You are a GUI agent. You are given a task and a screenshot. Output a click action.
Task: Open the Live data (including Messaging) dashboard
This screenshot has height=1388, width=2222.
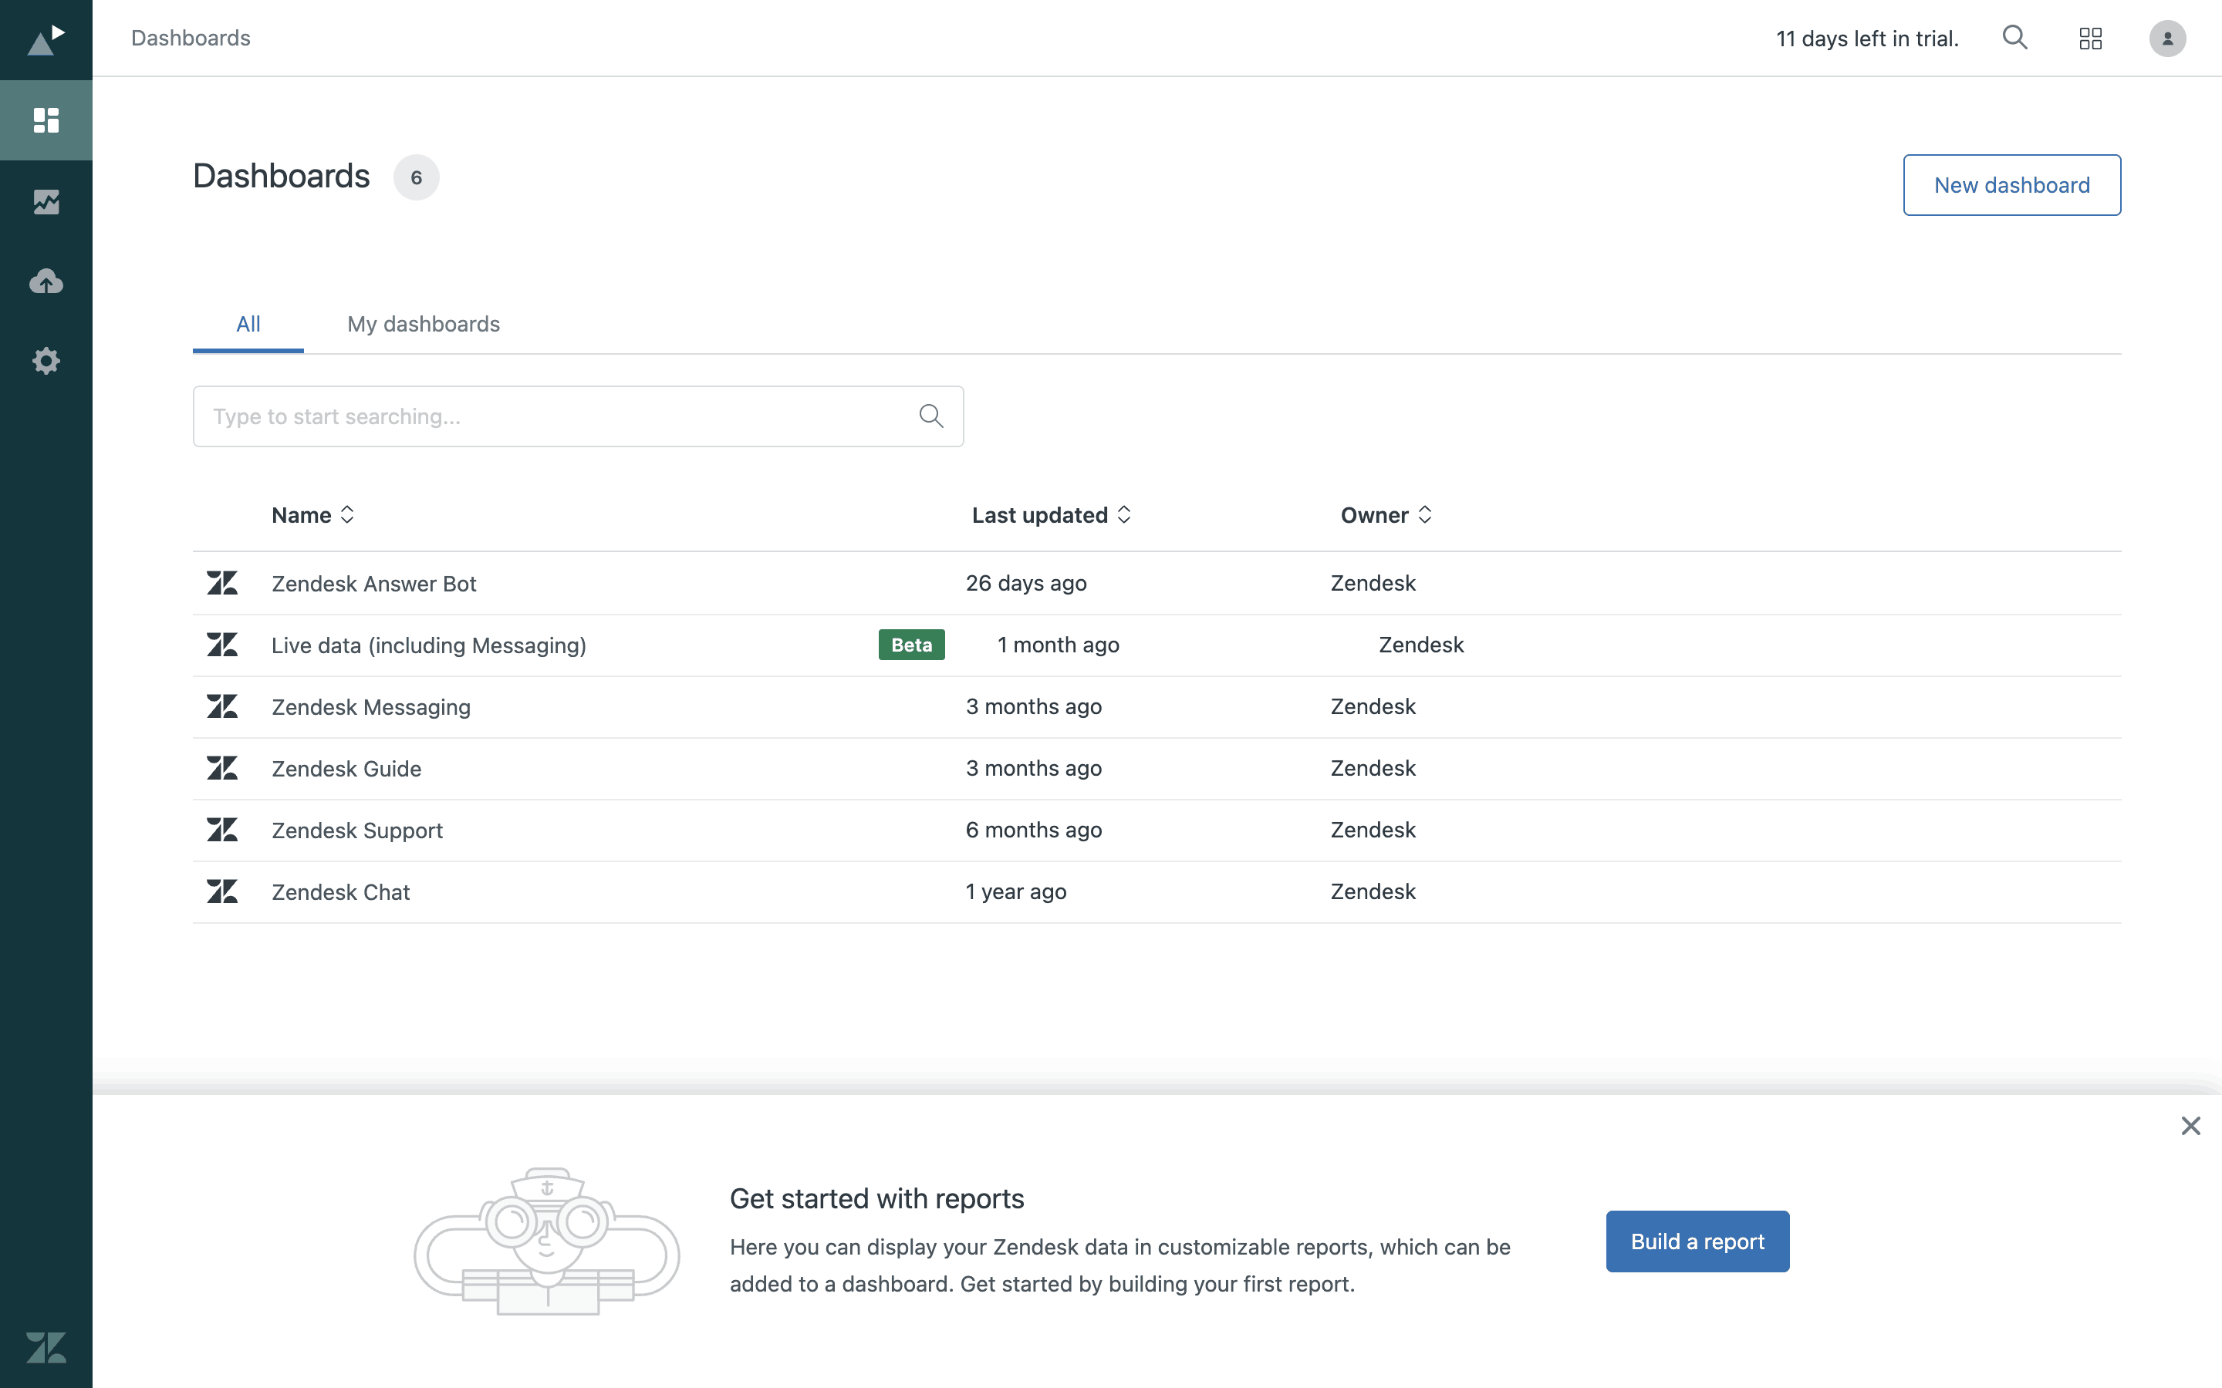pos(429,645)
